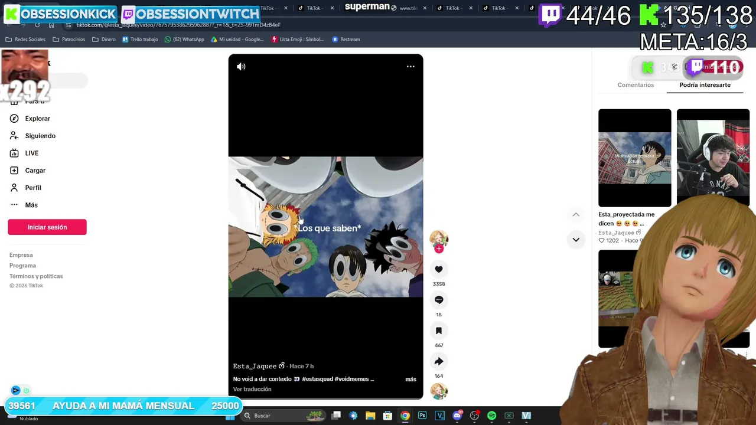Open the Windows Start menu
Screen dimensions: 756x425
[230, 416]
